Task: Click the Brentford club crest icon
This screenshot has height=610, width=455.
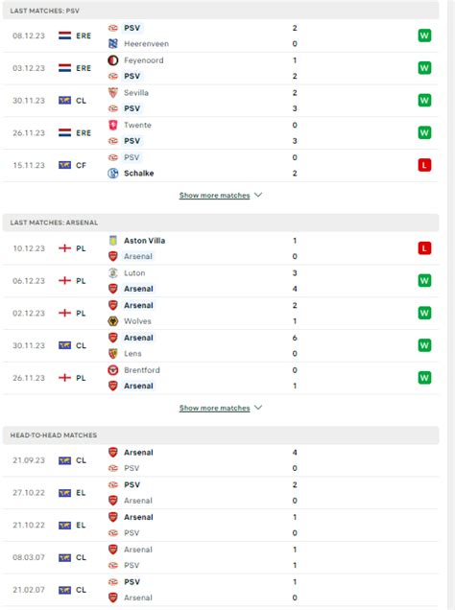Action: click(113, 370)
